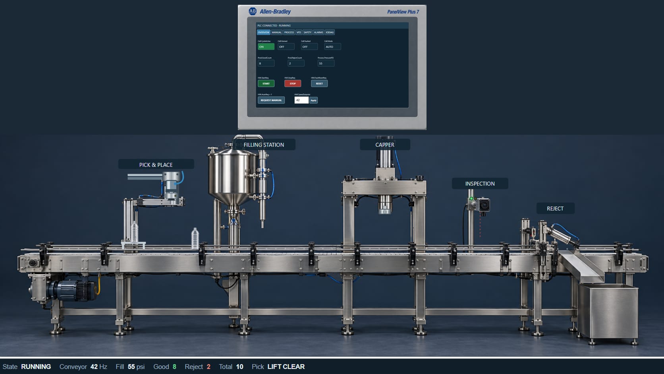Viewport: 664px width, 374px height.
Task: Click the INSPECTION station label
Action: 480,184
